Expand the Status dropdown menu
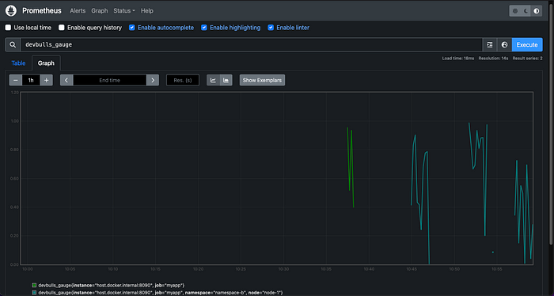Screen dimensions: 554x296 (x=124, y=11)
